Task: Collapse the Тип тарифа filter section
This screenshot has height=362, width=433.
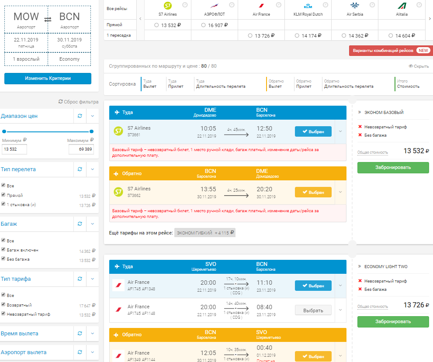Action: tap(93, 279)
